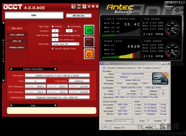This screenshot has height=136, width=186.
Task: Click the OCCT monitor icon in title bar
Action: 73,6
